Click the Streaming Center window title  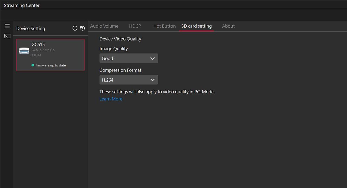coord(22,5)
